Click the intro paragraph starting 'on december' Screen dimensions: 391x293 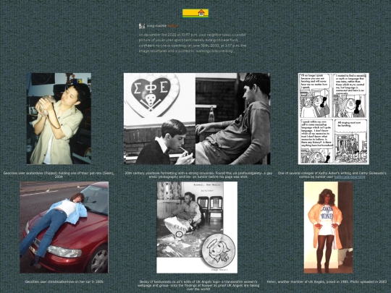coord(193,43)
